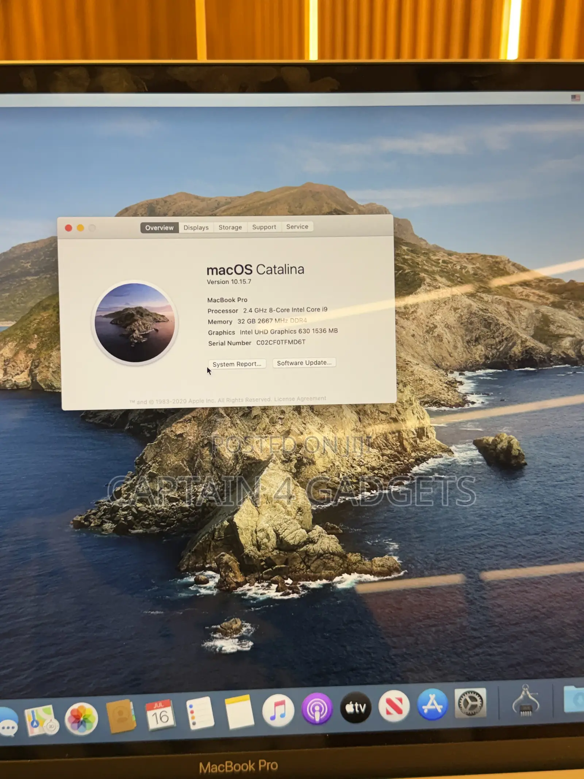
Task: Open the blue folder at Dock's right end
Action: coord(574,699)
